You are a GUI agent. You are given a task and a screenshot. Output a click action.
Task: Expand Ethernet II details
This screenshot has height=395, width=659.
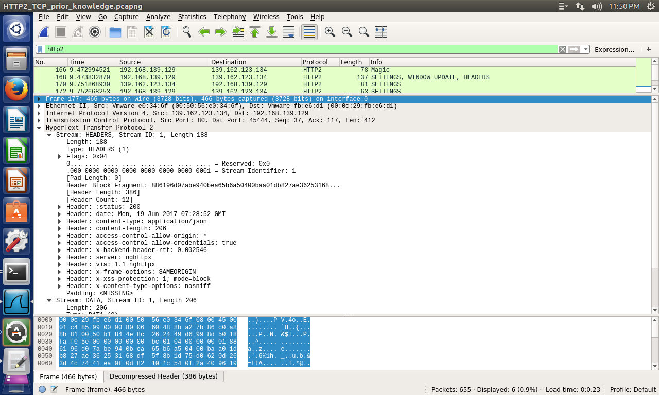tap(39, 106)
